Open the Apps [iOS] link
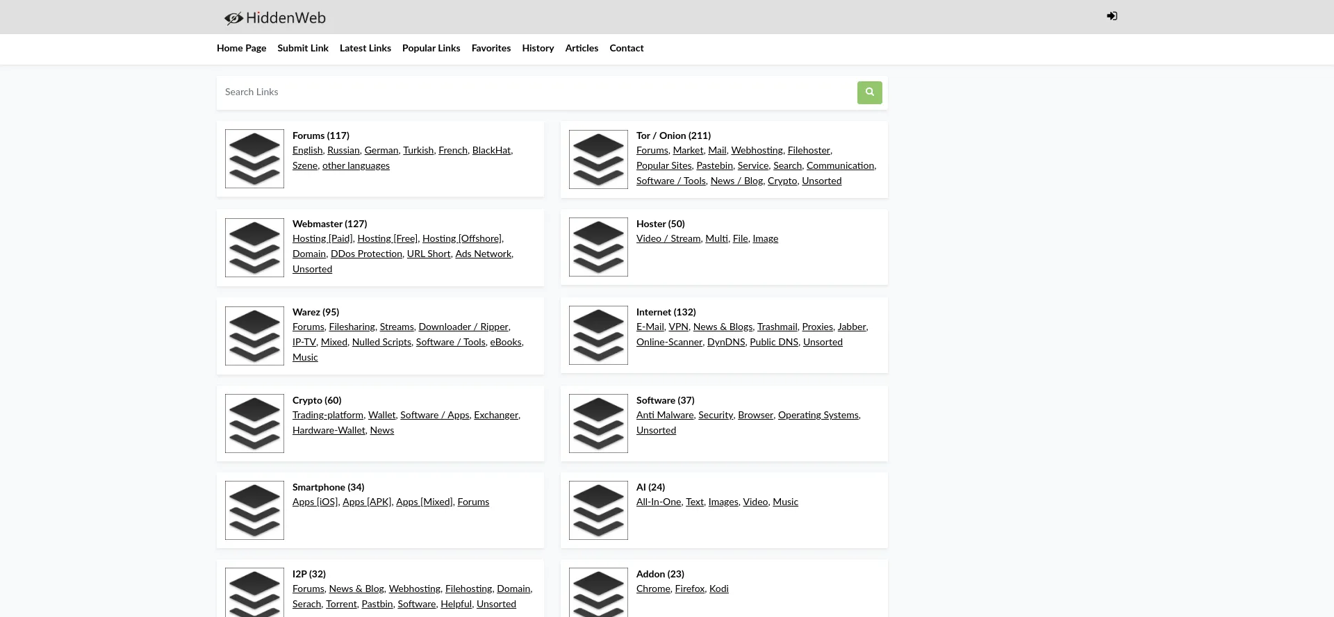1334x617 pixels. click(315, 502)
